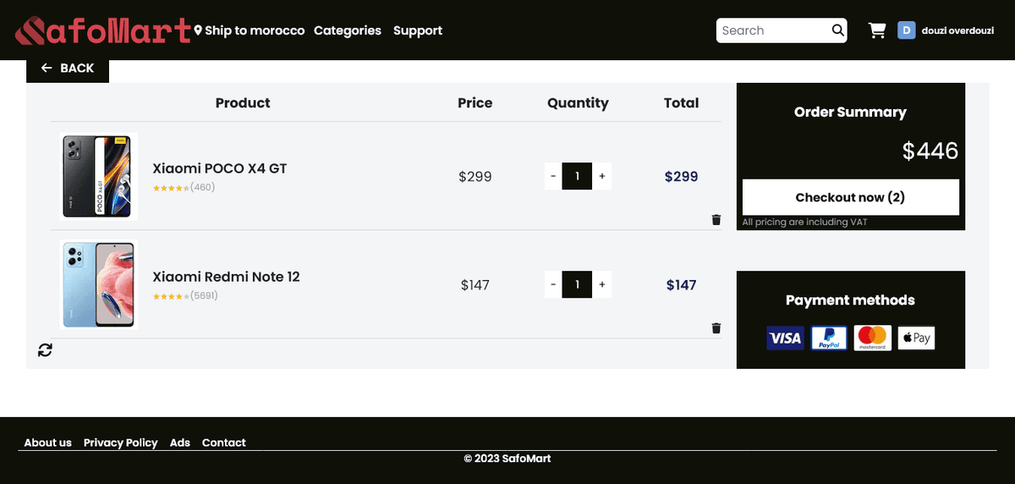The height and width of the screenshot is (484, 1015).
Task: Click the user avatar D icon
Action: click(907, 30)
